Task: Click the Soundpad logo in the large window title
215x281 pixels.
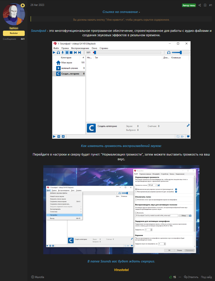Action: point(55,44)
